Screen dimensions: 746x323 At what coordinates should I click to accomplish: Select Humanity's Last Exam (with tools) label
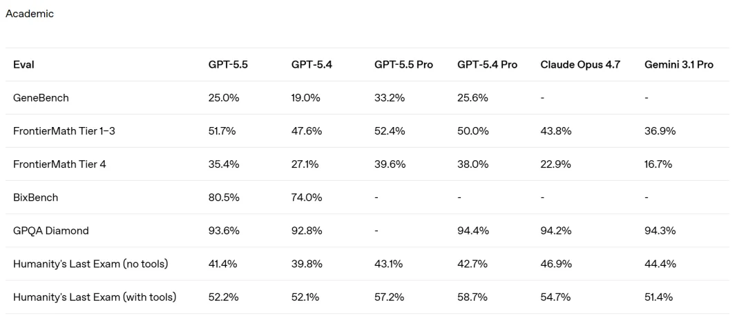(x=95, y=297)
